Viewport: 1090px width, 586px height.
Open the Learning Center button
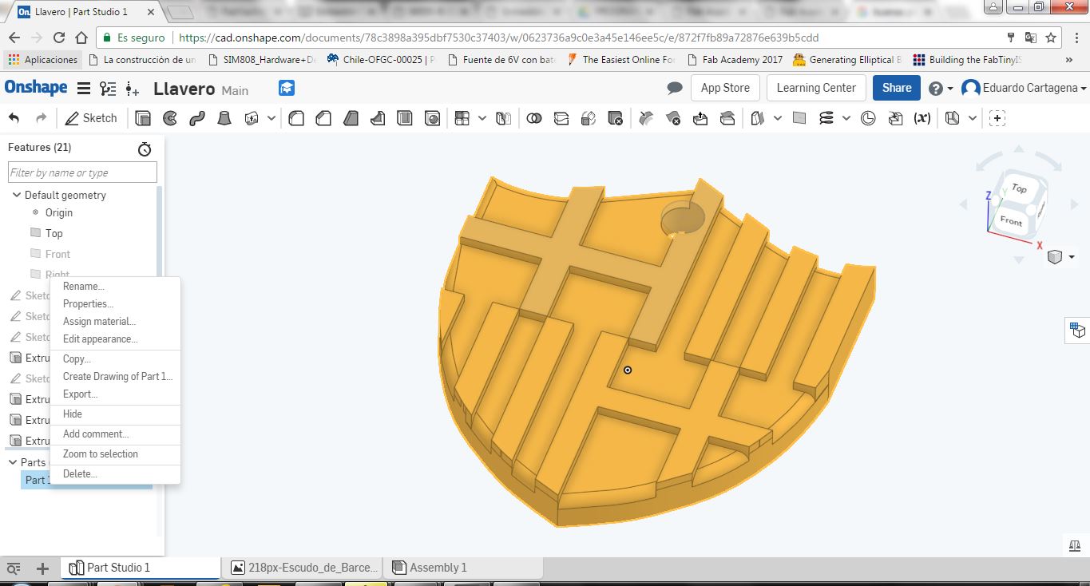pos(816,88)
